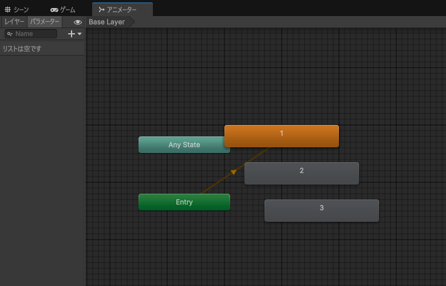This screenshot has width=446, height=286.
Task: Click the grid icon on the シーン tab
Action: [7, 10]
